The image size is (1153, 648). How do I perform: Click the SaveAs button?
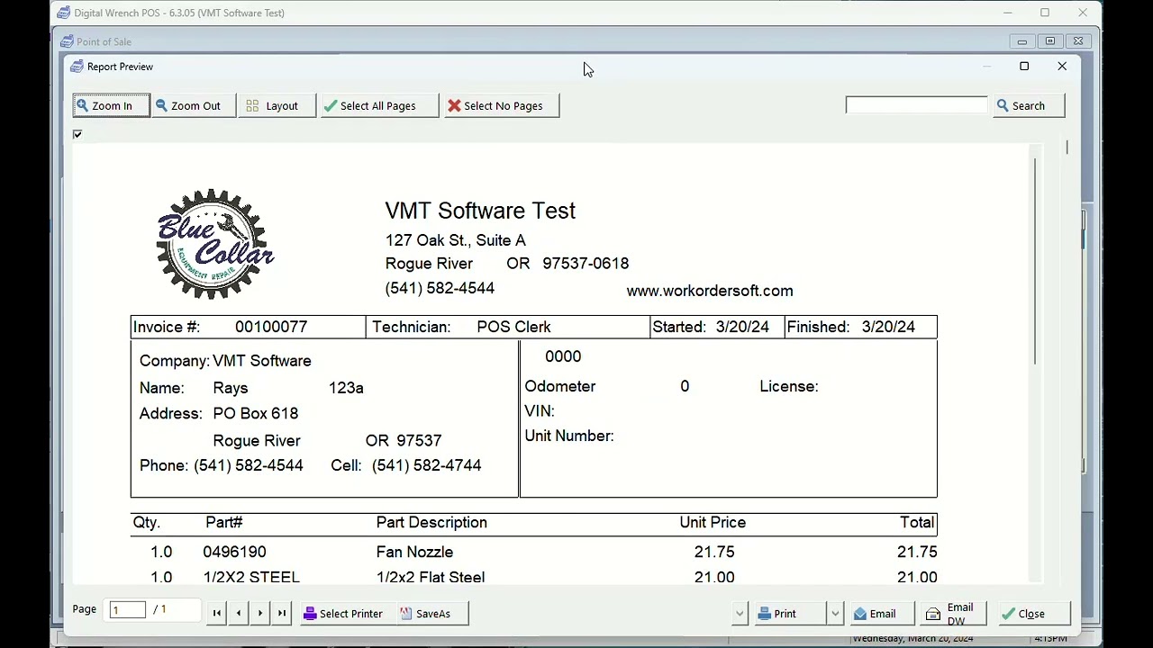431,614
